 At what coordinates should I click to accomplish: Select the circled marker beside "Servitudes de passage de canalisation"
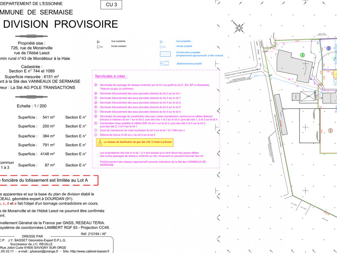[96, 116]
